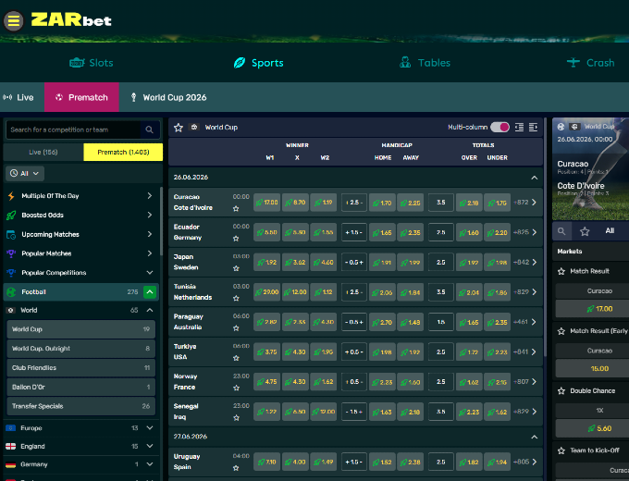Show +842 more markets for Japan match

pyautogui.click(x=521, y=262)
